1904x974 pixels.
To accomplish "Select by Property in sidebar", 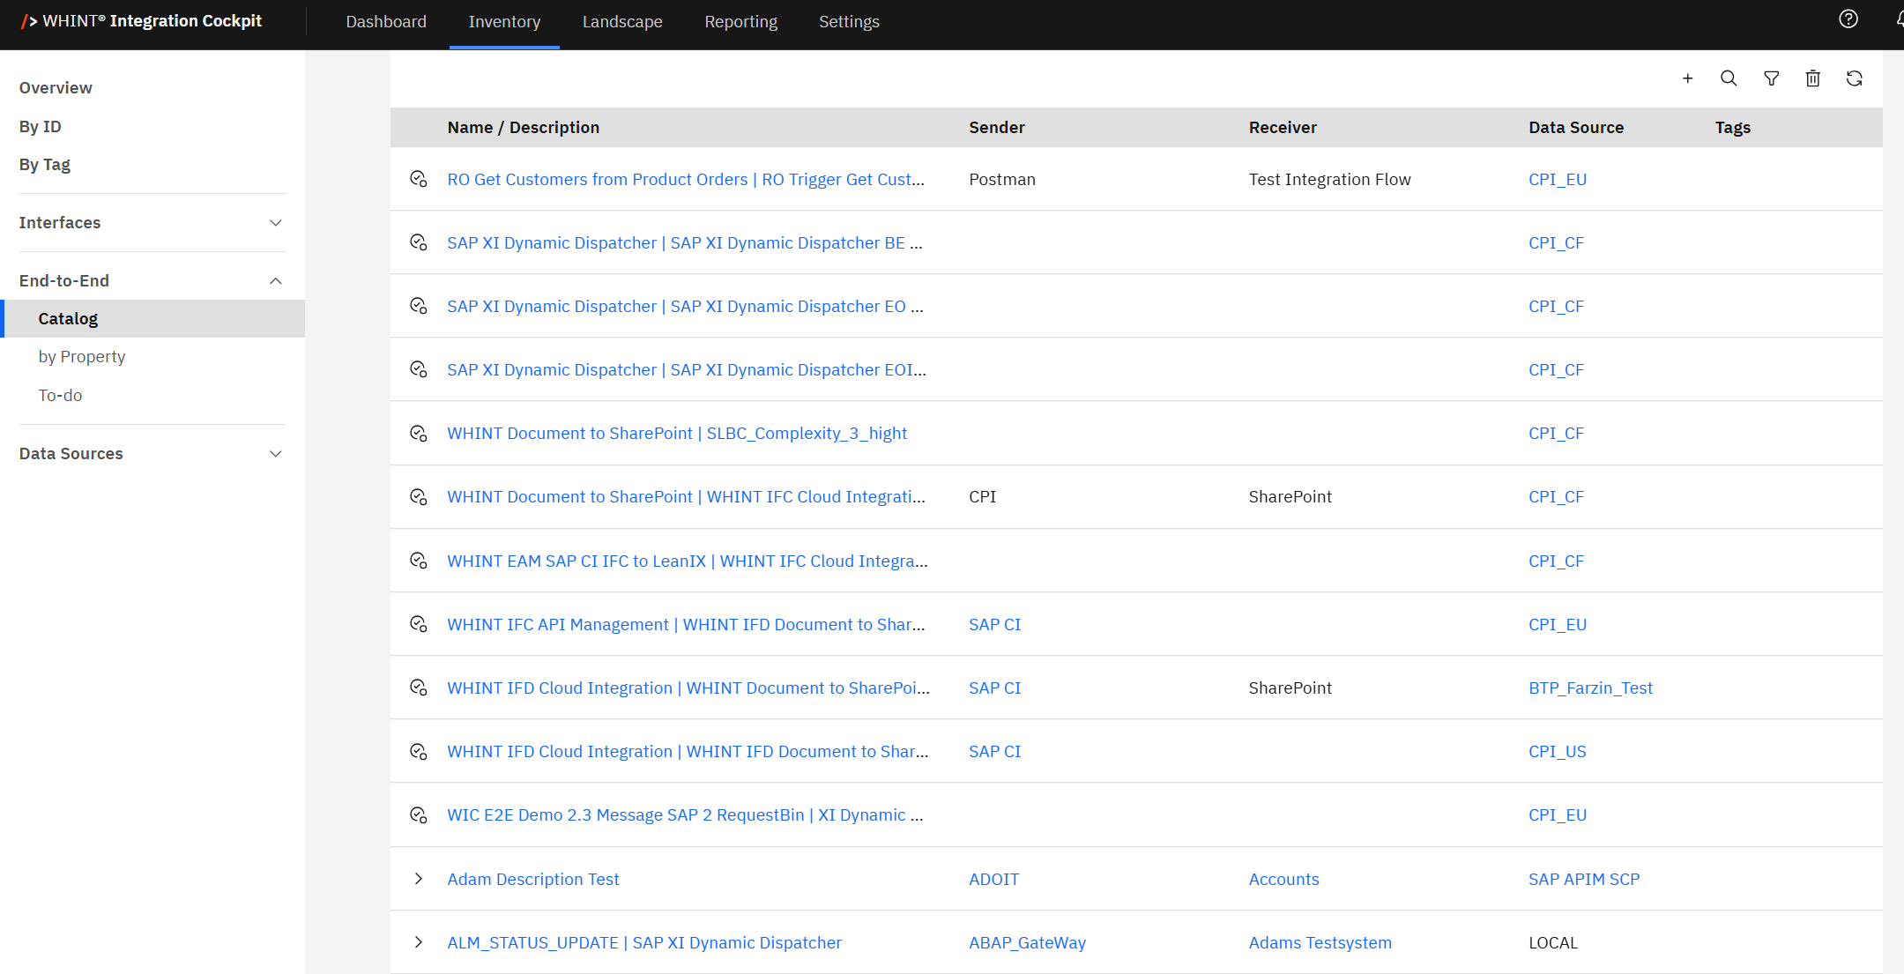I will tap(82, 357).
